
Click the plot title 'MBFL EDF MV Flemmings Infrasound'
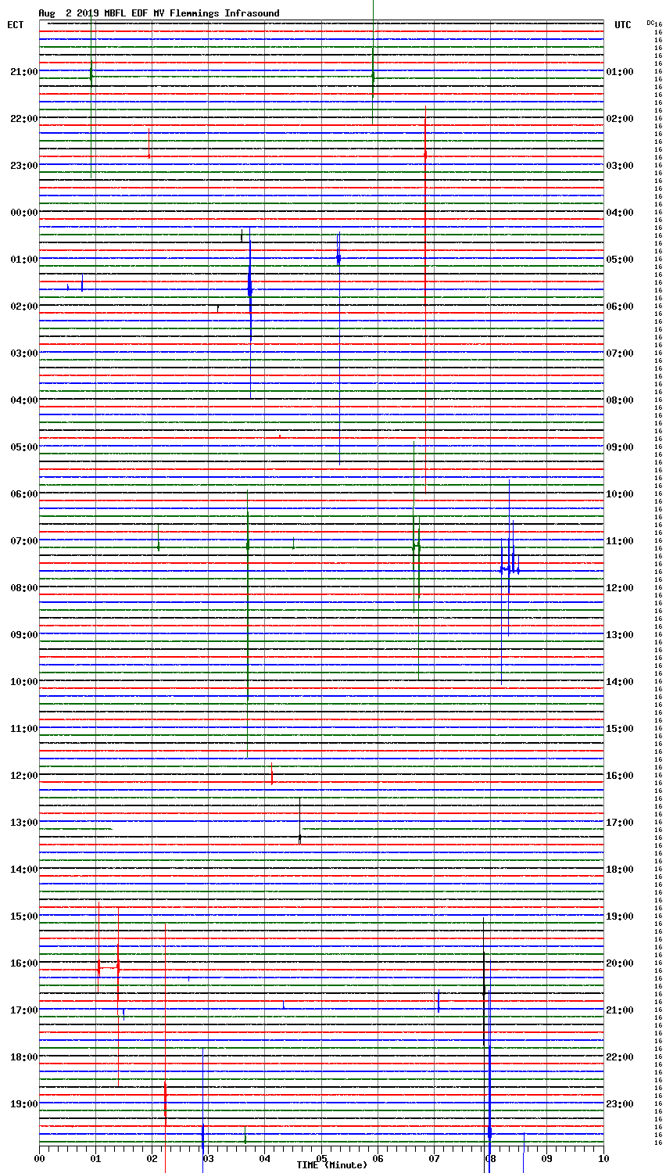[192, 13]
